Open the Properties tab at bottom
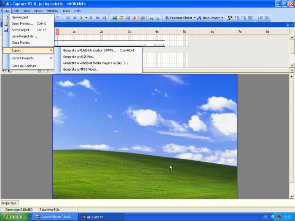The image size is (295, 221). 9,203
